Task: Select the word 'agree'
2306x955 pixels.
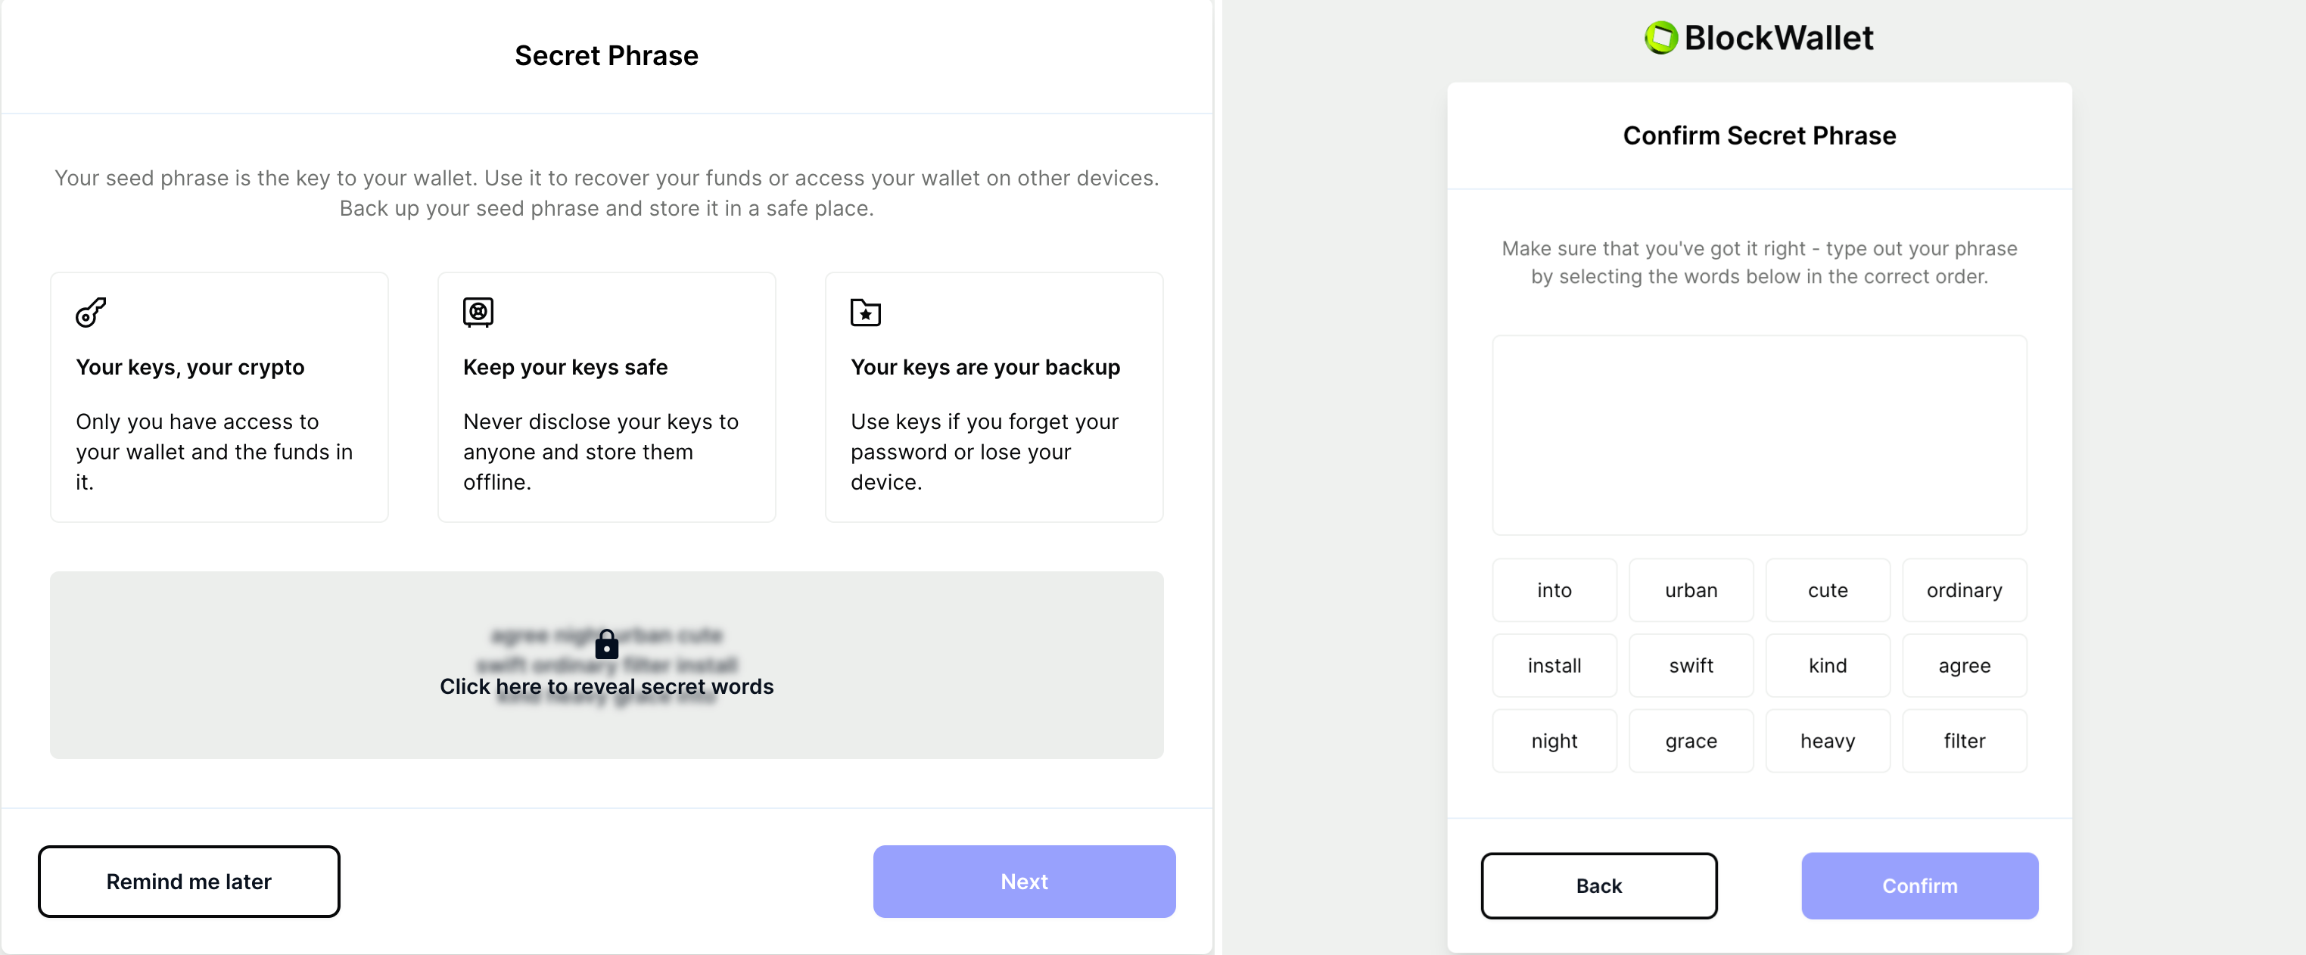Action: click(x=1964, y=665)
